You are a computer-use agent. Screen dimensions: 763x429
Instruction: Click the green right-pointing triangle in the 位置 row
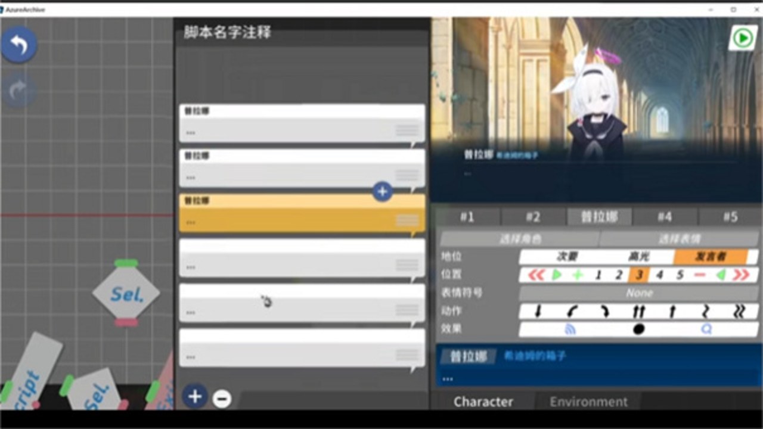pos(557,275)
